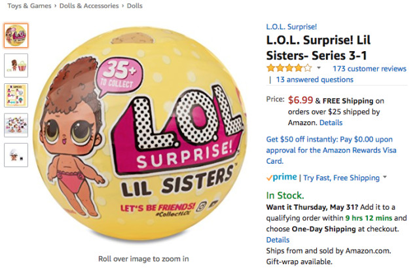Select the yellow L.O.L. ball thumbnail

[x=16, y=35]
